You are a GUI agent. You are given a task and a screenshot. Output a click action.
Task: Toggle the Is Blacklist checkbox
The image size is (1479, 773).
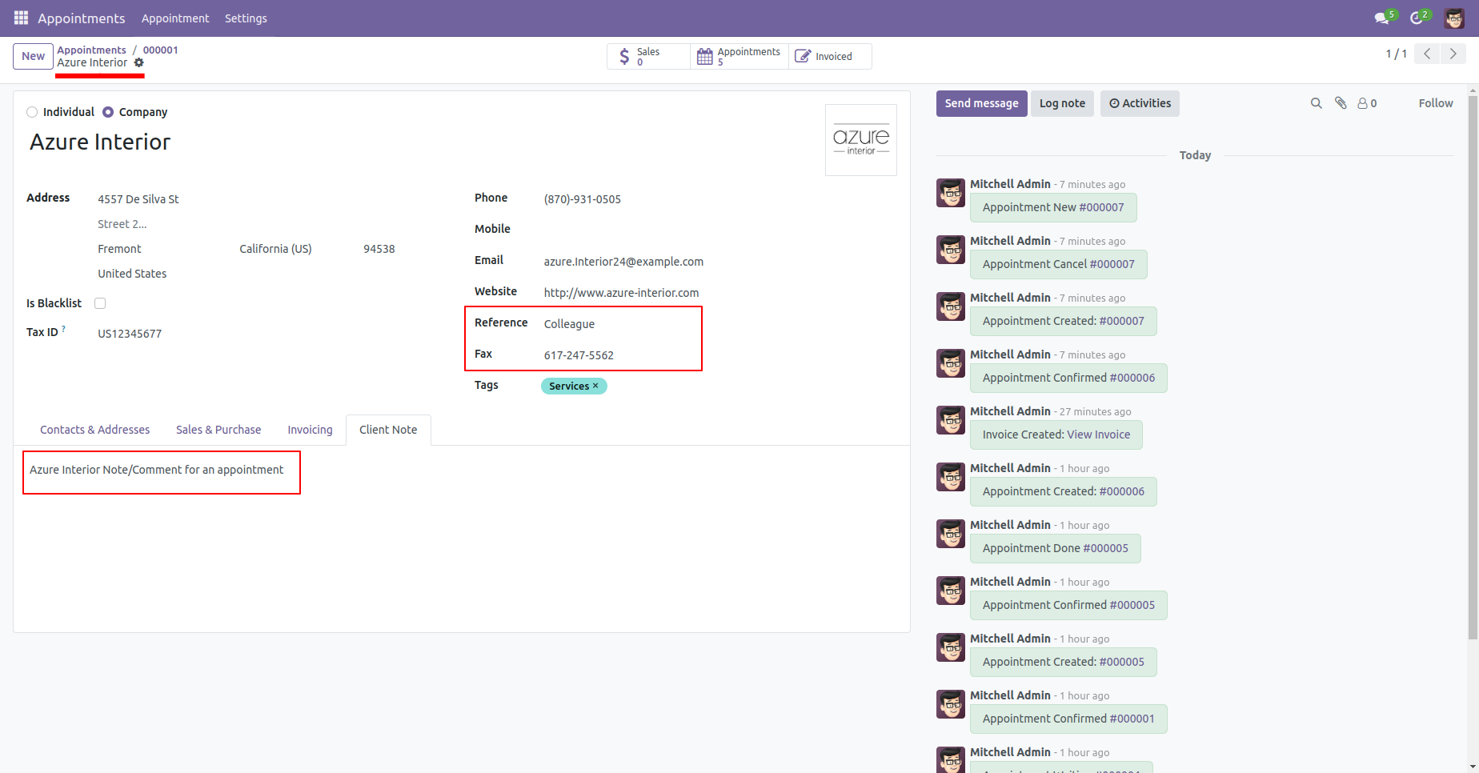click(100, 303)
